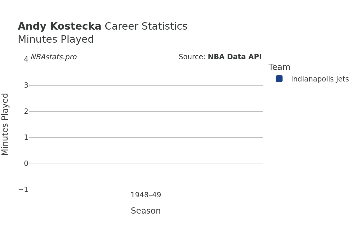Viewport: 355px width, 237px height.
Task: Click the gridline at value 2
Action: (x=146, y=111)
